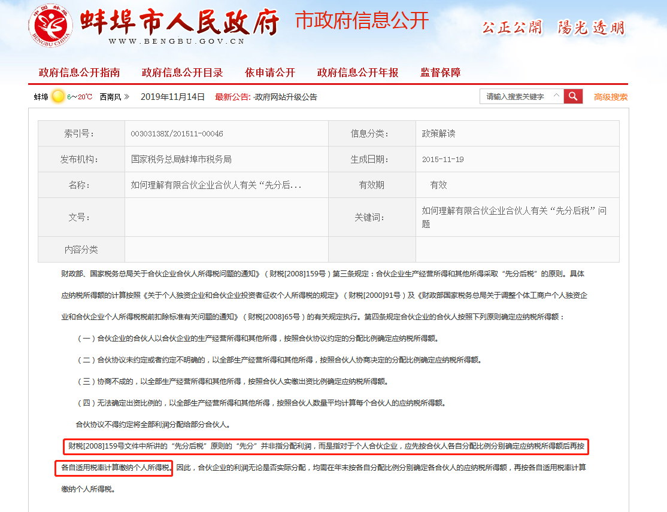Click the text 各自适用税率计算缴纳个人所得税
This screenshot has height=512, width=667.
116,468
